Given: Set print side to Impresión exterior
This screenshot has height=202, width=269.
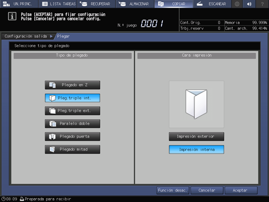Looking at the screenshot, I should (197, 136).
